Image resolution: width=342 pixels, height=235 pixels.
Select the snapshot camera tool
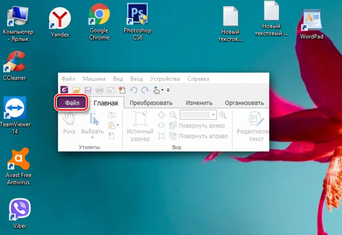(112, 115)
